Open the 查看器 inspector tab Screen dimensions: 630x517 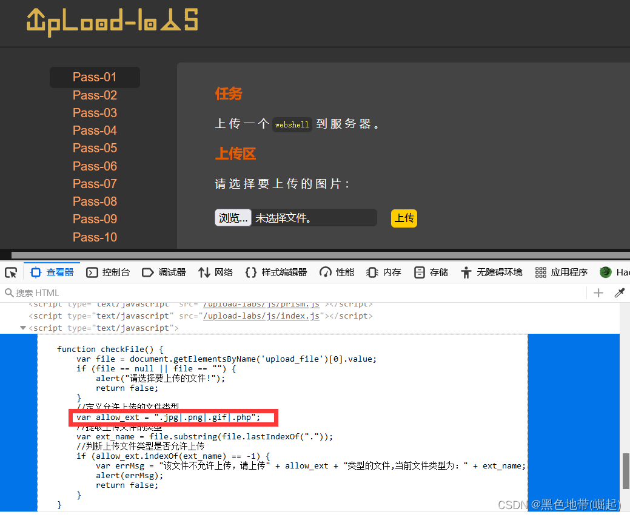point(52,272)
